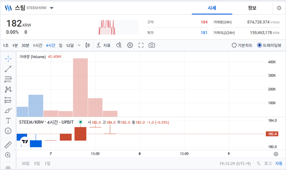This screenshot has width=286, height=170.
Task: Click the low price 181
Action: 204,32
